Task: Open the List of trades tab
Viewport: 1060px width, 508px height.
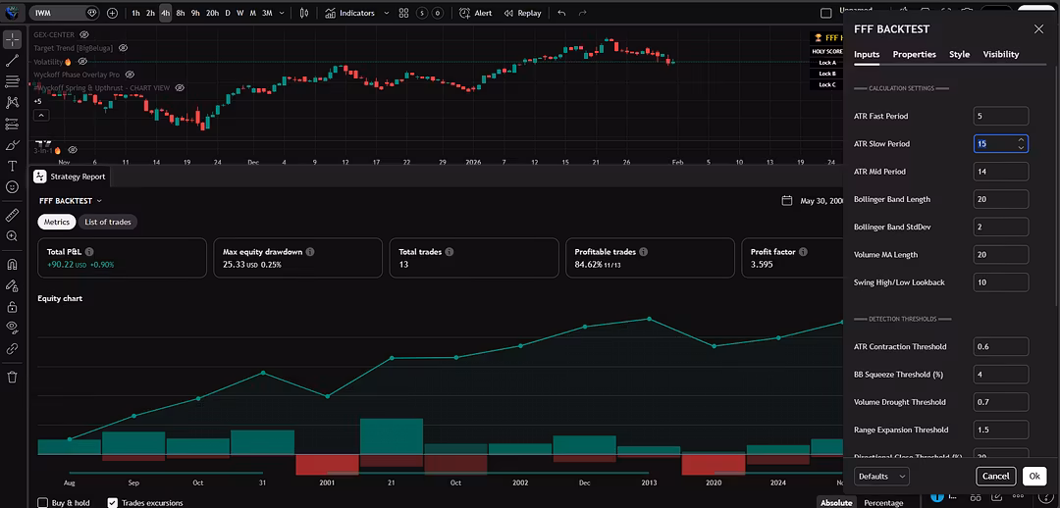Action: click(x=107, y=223)
